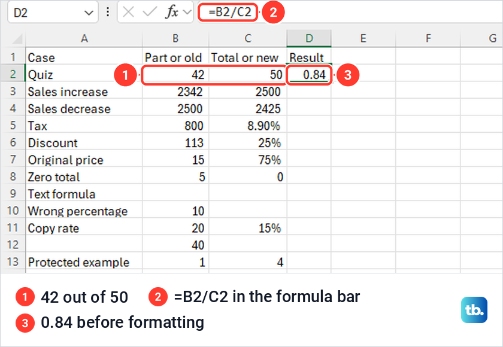Select row 2 header
The image size is (503, 347).
[x=13, y=74]
